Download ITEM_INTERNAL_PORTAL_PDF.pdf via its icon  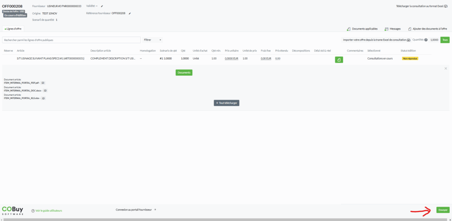(x=43, y=83)
